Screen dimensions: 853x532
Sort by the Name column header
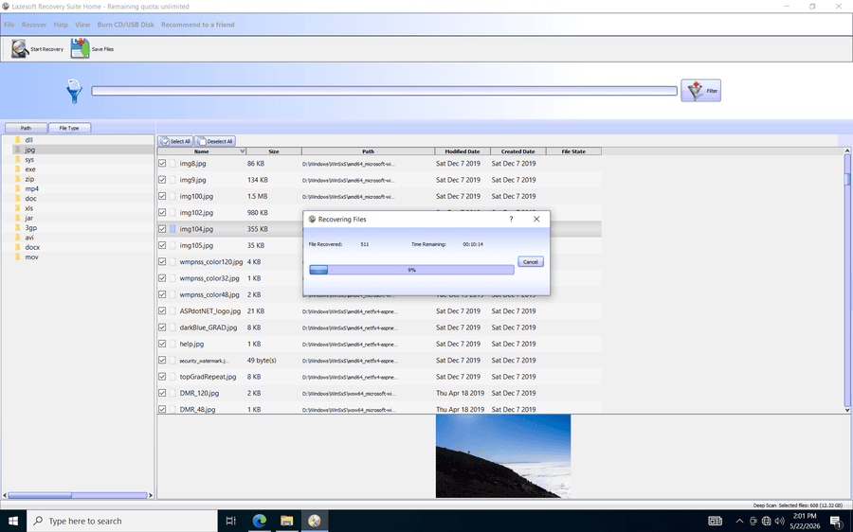click(202, 151)
